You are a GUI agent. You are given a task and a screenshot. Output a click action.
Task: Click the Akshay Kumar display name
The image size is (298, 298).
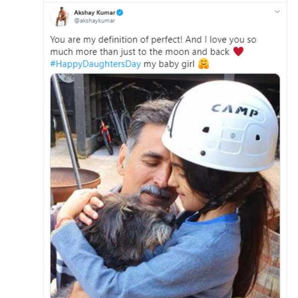(x=95, y=12)
